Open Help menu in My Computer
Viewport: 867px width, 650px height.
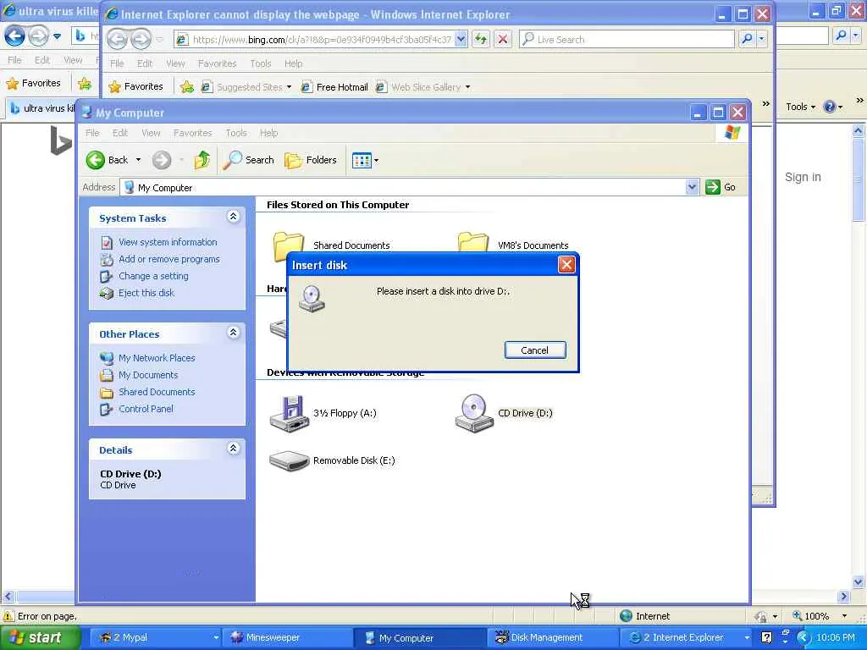point(268,133)
